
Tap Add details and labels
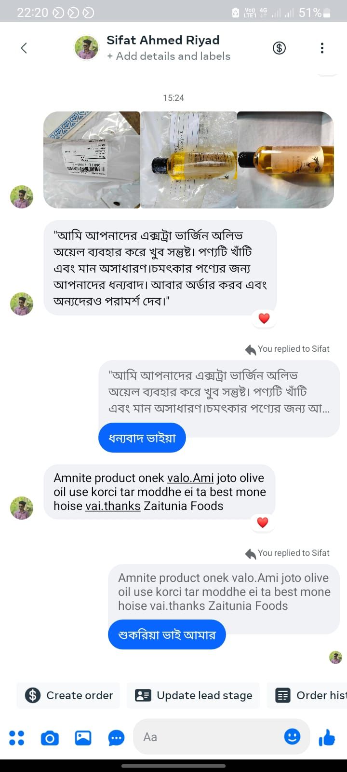coord(169,56)
